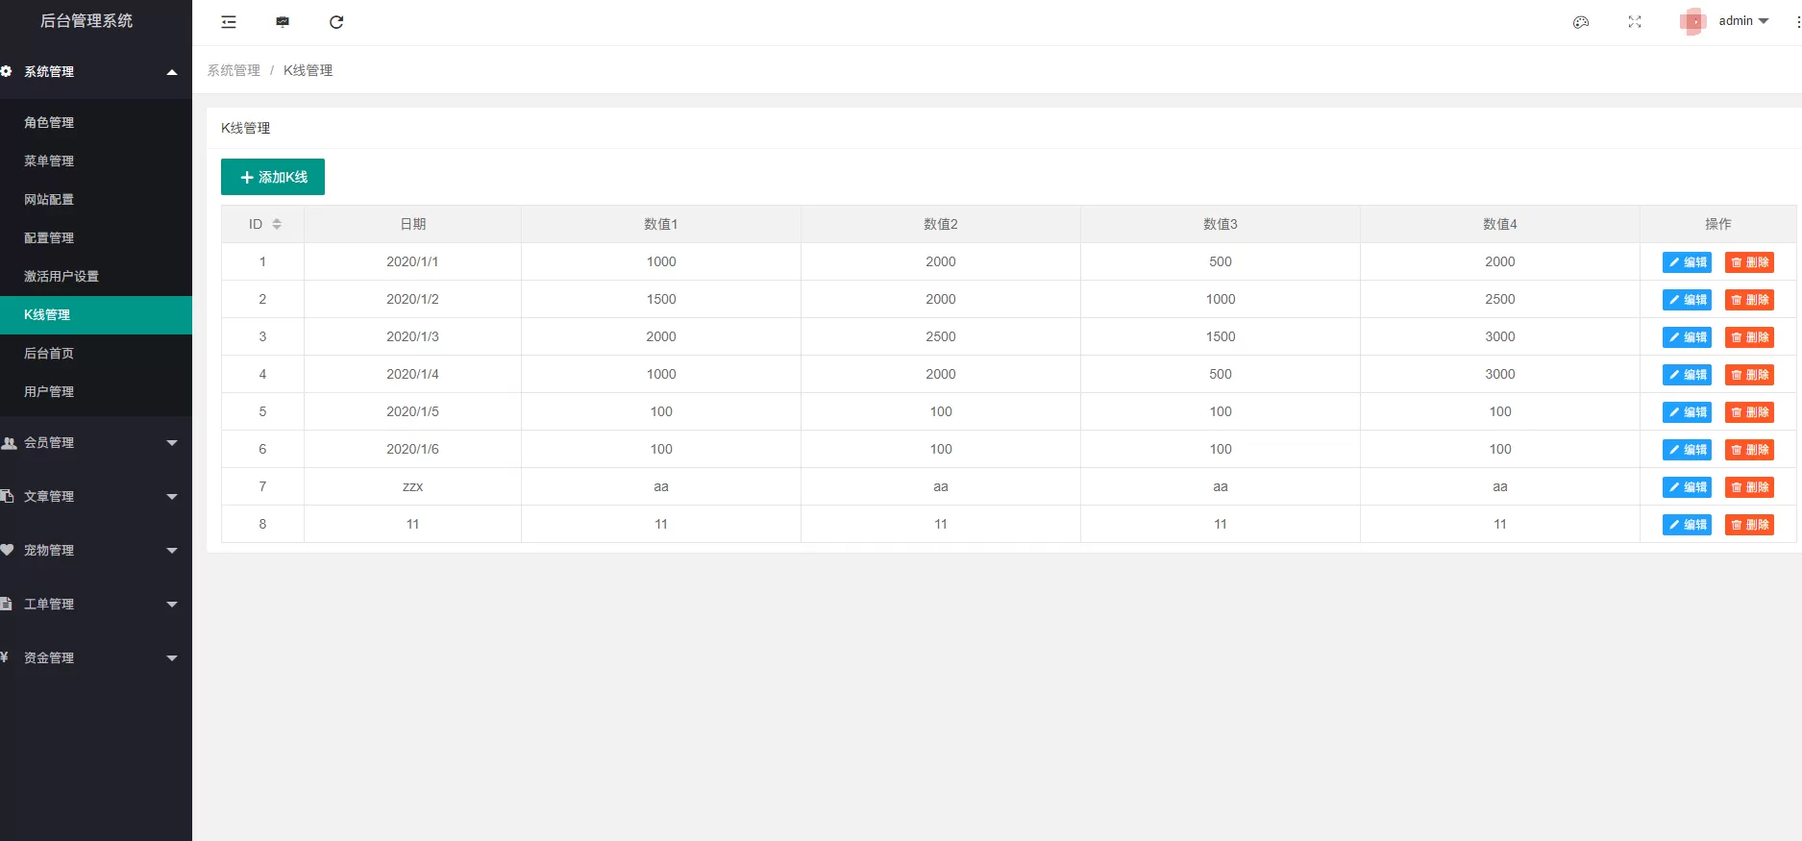1802x841 pixels.
Task: Click the 添加K线 button
Action: [273, 177]
